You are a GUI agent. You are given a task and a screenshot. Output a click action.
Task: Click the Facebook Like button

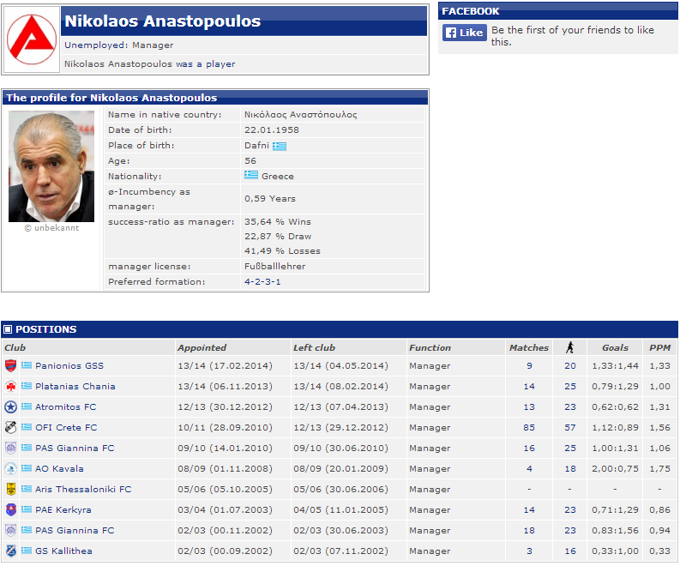(465, 33)
